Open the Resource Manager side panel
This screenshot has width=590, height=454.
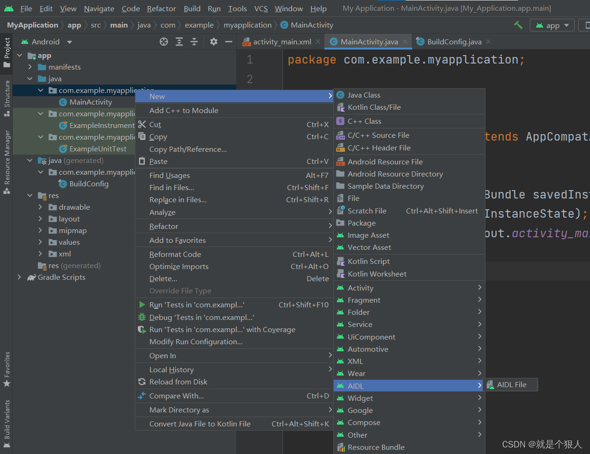pyautogui.click(x=7, y=162)
